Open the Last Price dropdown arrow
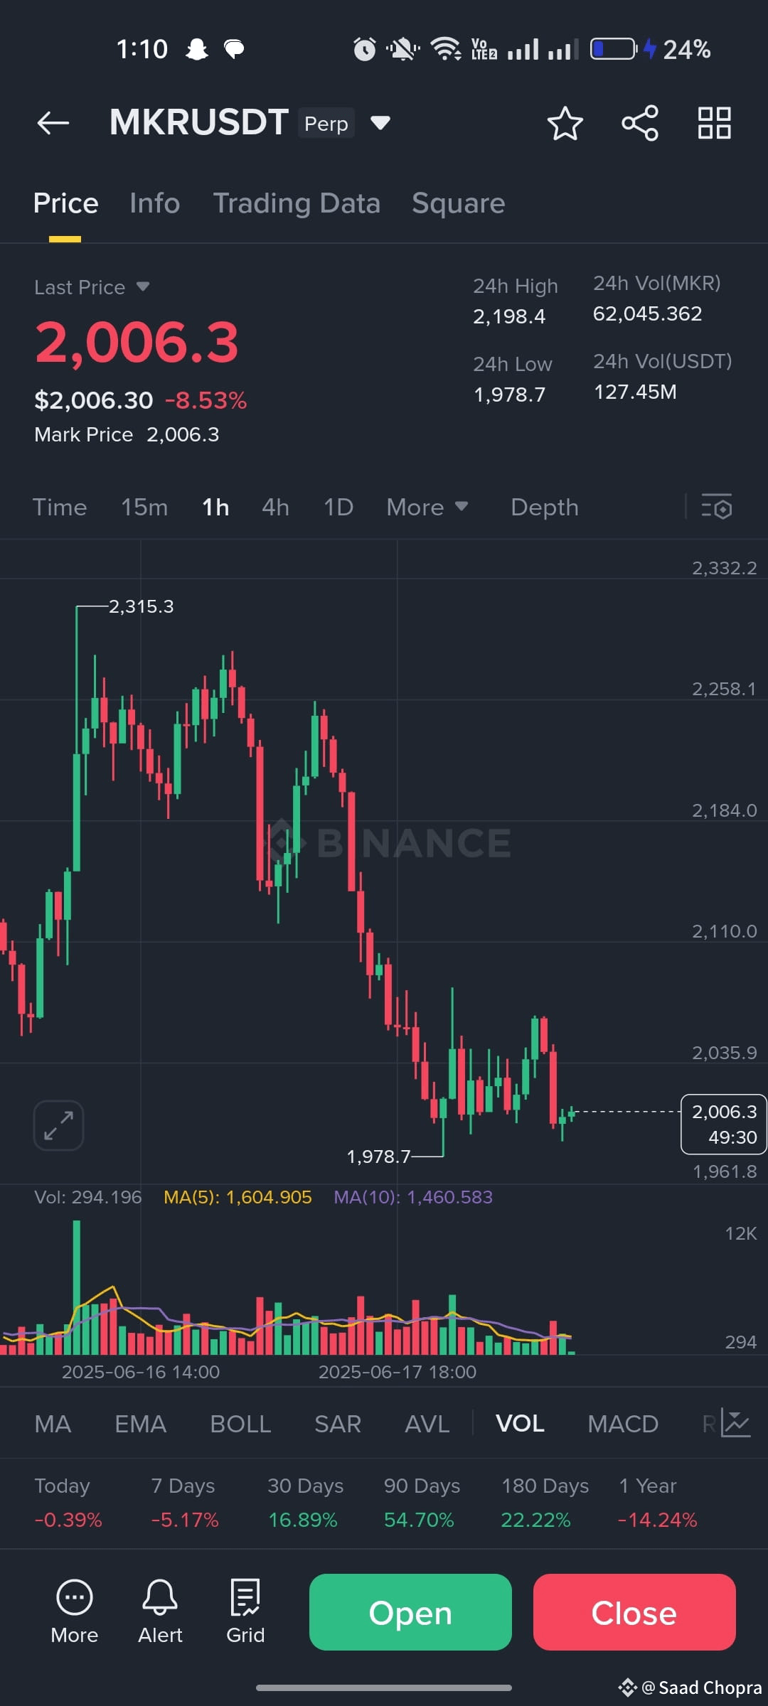The image size is (768, 1706). point(143,286)
